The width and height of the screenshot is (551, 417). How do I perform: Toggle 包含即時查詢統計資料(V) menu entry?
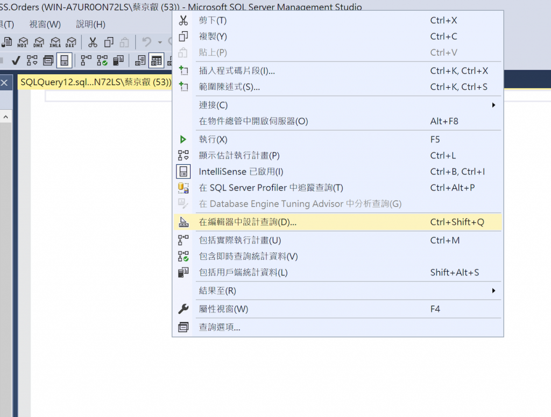pyautogui.click(x=338, y=257)
